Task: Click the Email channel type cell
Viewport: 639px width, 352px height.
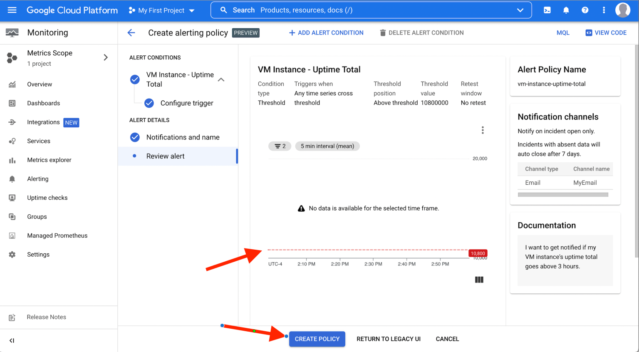Action: pyautogui.click(x=532, y=183)
